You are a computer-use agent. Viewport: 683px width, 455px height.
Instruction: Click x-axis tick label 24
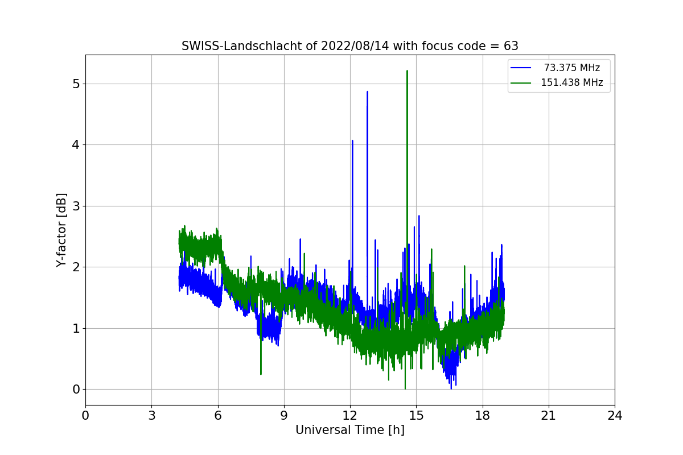tap(615, 416)
